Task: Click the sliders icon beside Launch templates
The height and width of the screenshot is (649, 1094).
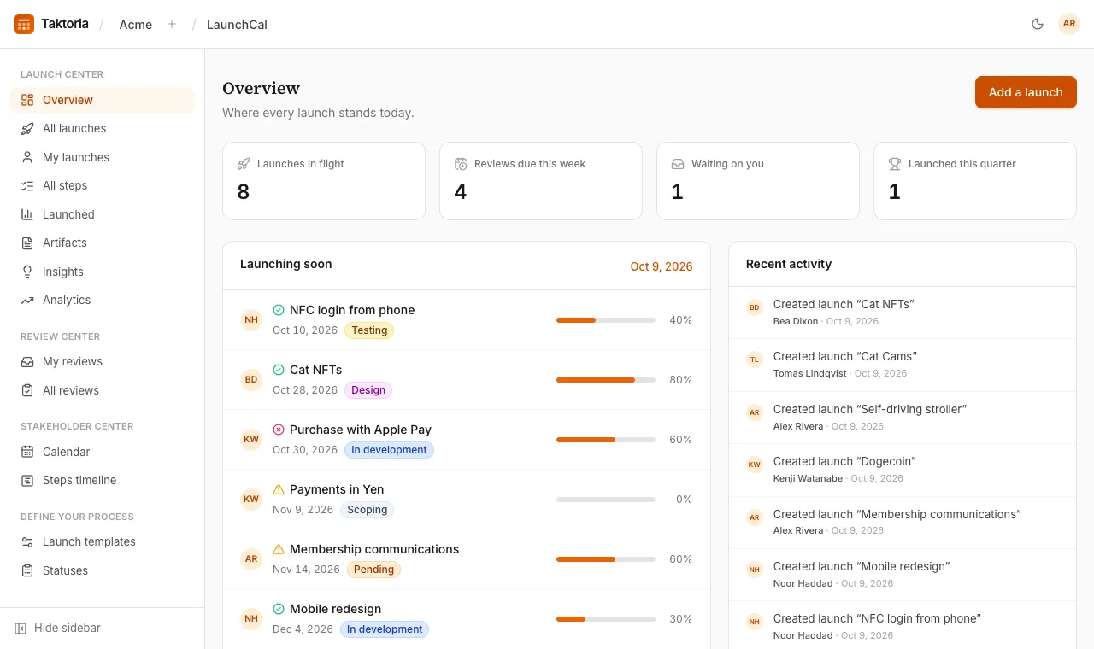Action: 27,541
